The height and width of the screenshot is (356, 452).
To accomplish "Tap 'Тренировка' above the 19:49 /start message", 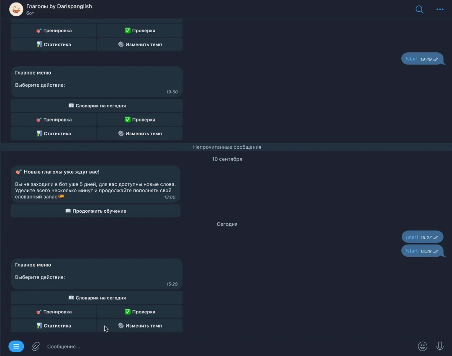I will (54, 30).
